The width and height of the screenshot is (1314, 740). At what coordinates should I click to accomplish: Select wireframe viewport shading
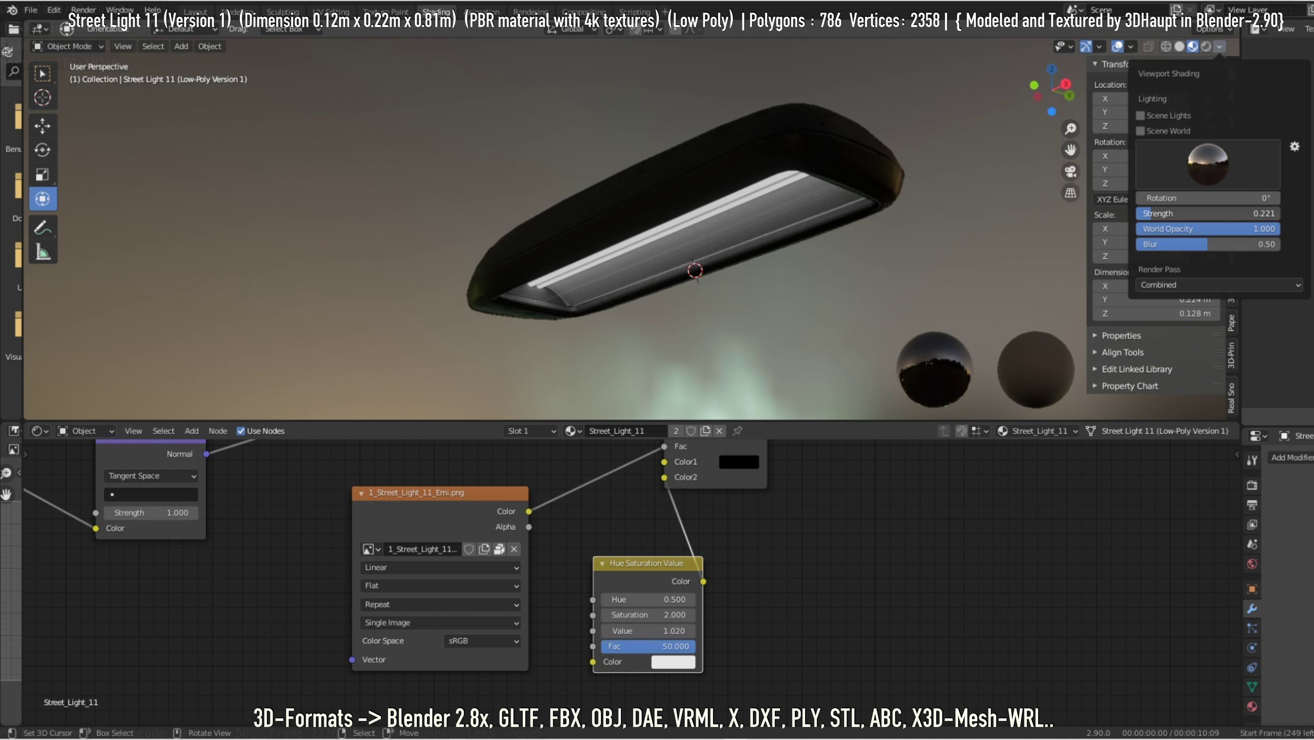point(1166,47)
